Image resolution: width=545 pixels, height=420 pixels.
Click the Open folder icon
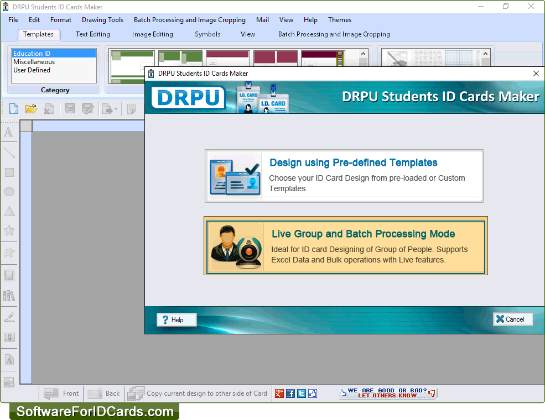(32, 109)
